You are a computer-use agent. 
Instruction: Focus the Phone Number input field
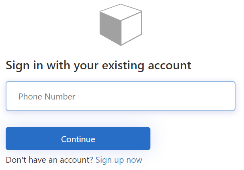[x=120, y=96]
